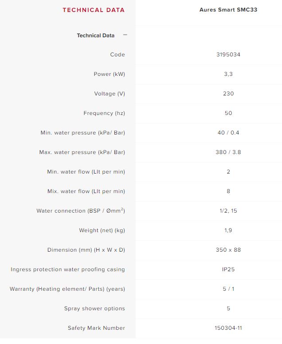Click the Min. water flow label

click(x=86, y=172)
